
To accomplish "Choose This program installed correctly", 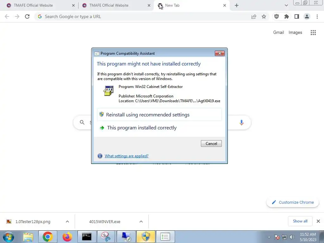I will pyautogui.click(x=159, y=128).
